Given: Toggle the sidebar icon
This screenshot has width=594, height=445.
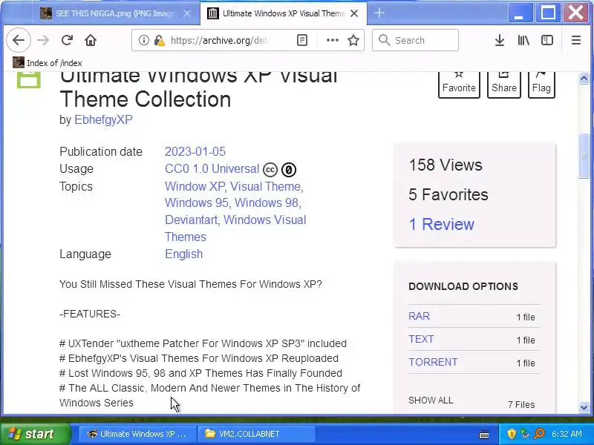Looking at the screenshot, I should [x=547, y=40].
